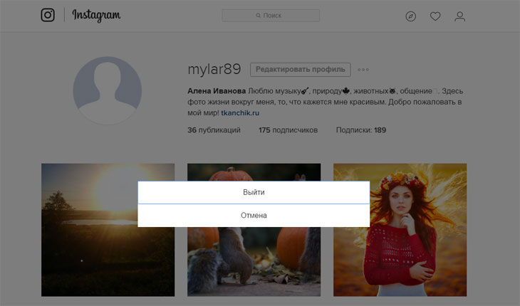Open the 175 подписчиков list
Screen dimensions: 520x306
click(288, 130)
